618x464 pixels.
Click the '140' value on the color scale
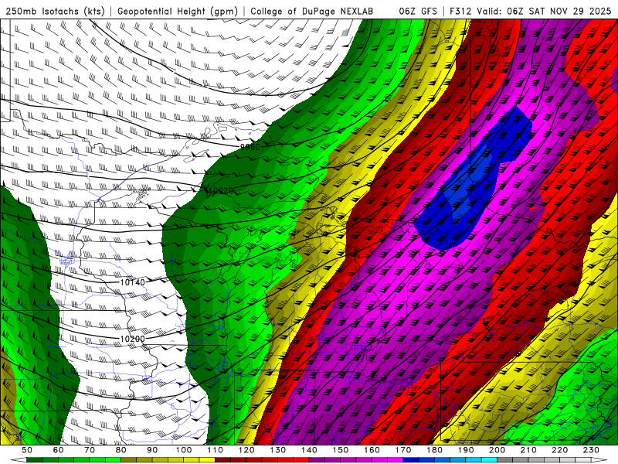tap(309, 450)
